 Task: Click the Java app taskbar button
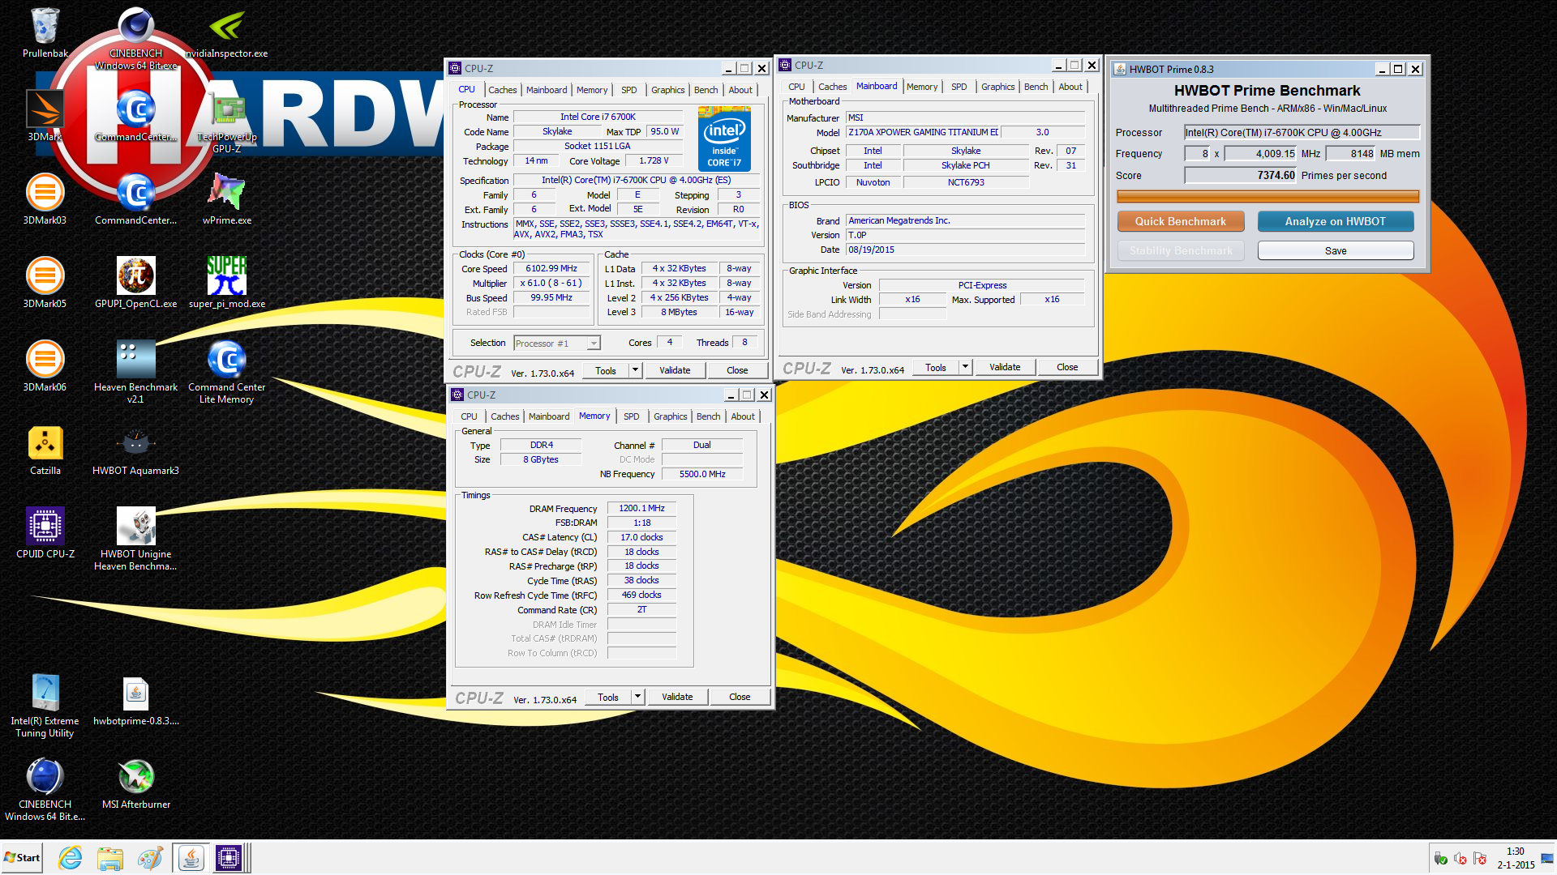click(x=191, y=858)
